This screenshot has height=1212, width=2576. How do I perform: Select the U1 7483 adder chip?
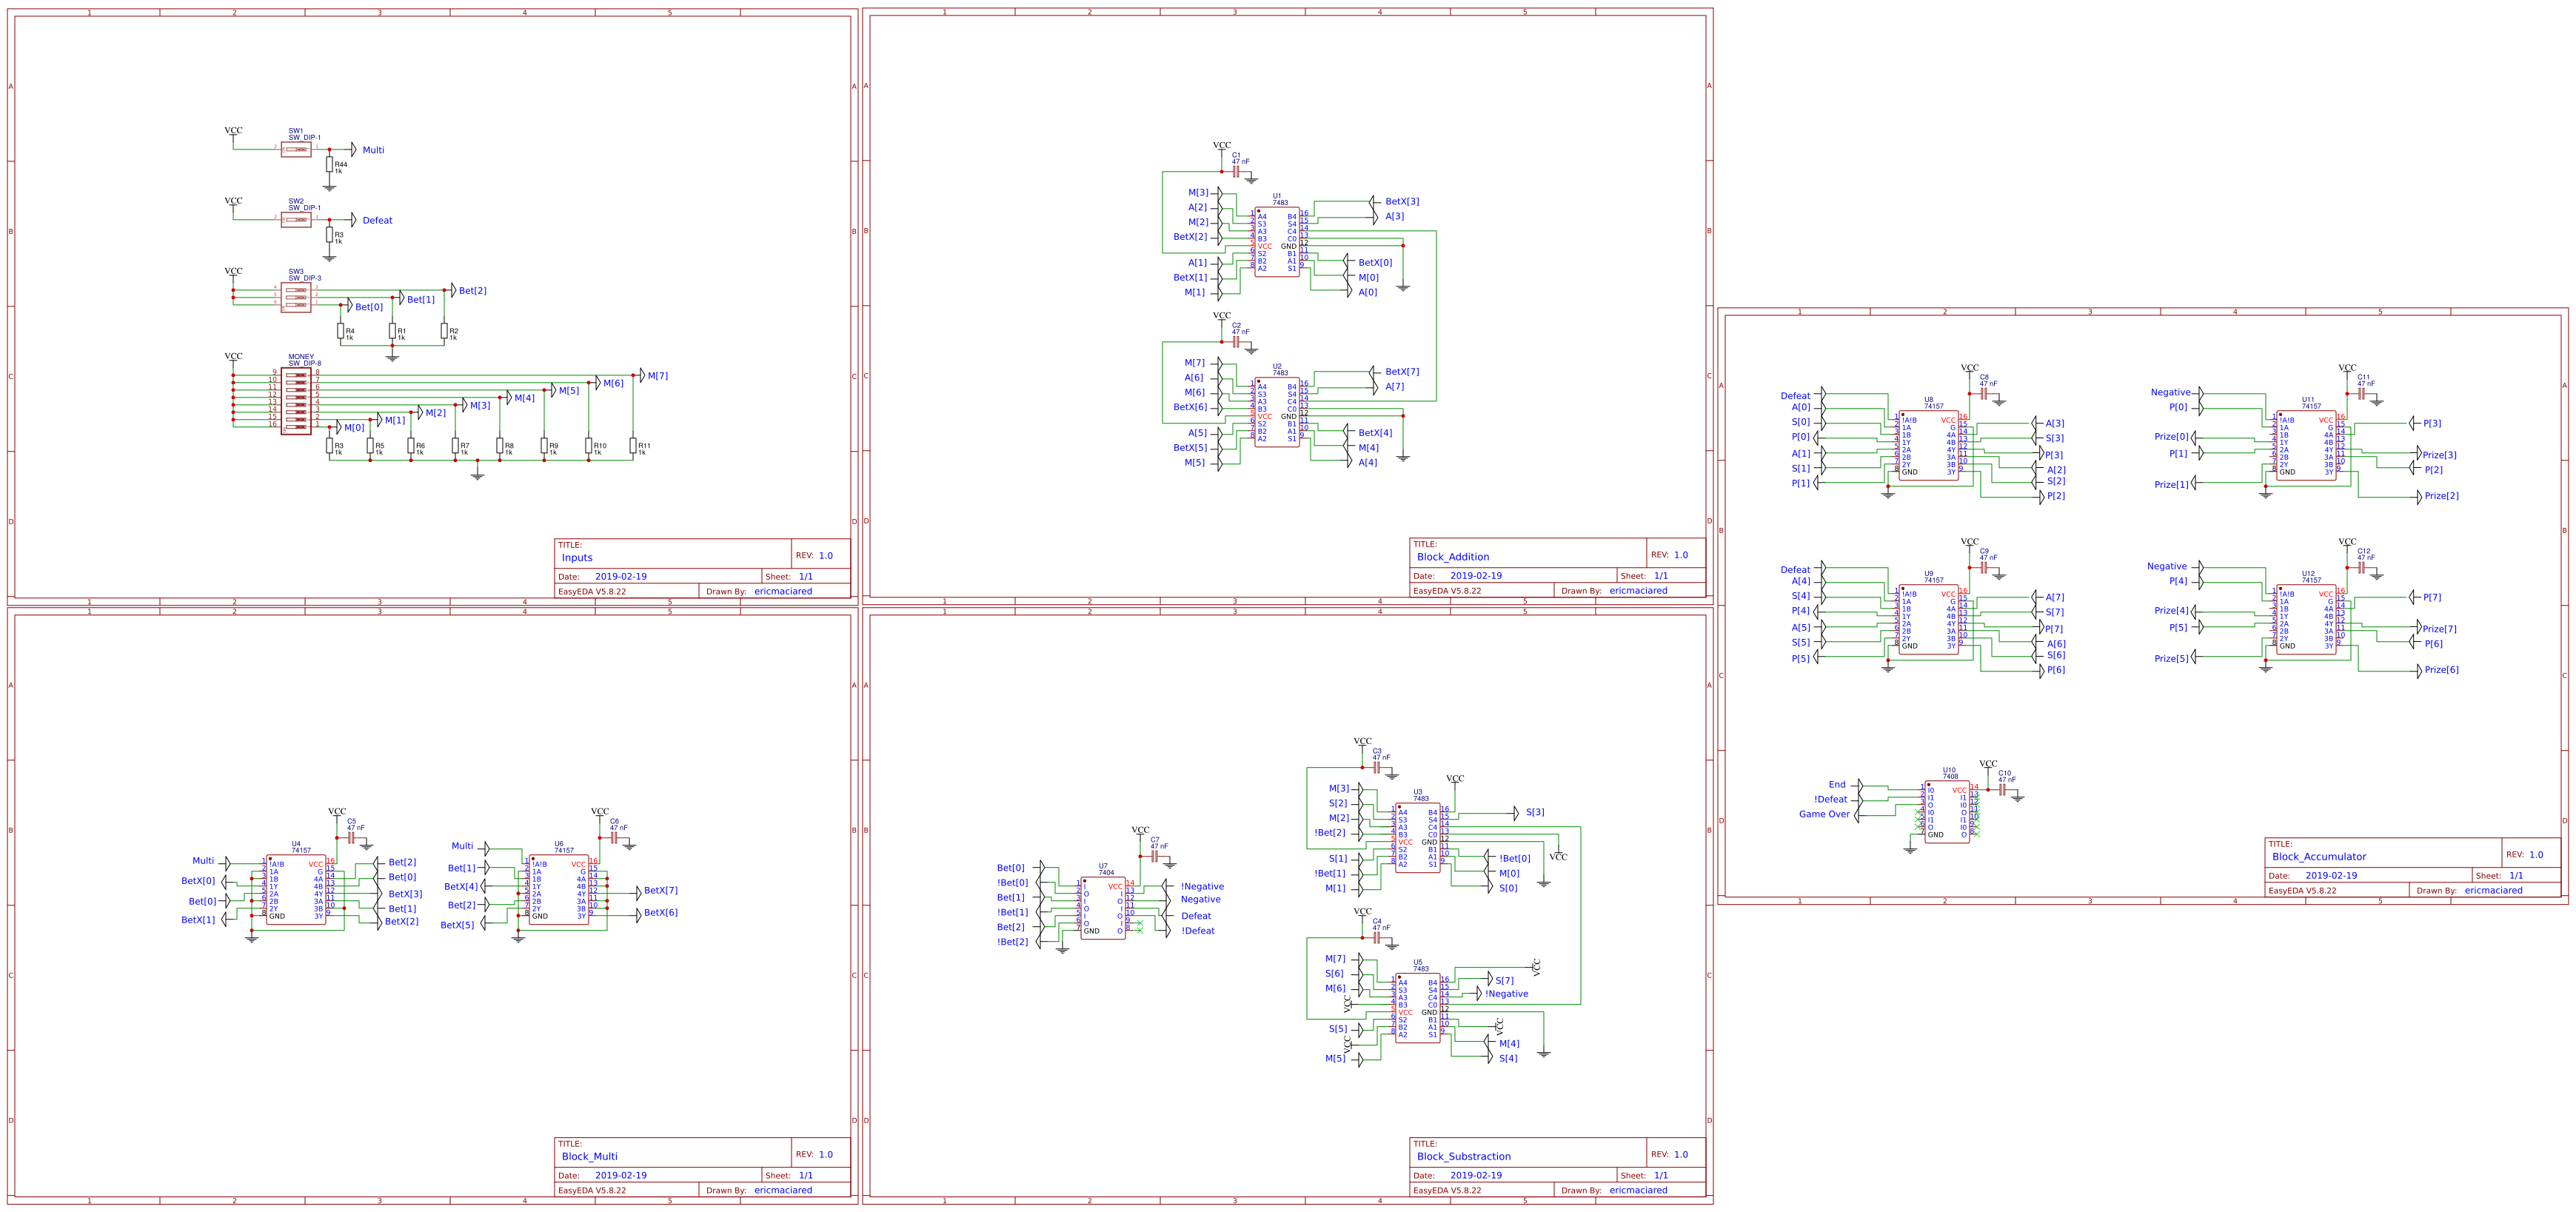click(1277, 242)
